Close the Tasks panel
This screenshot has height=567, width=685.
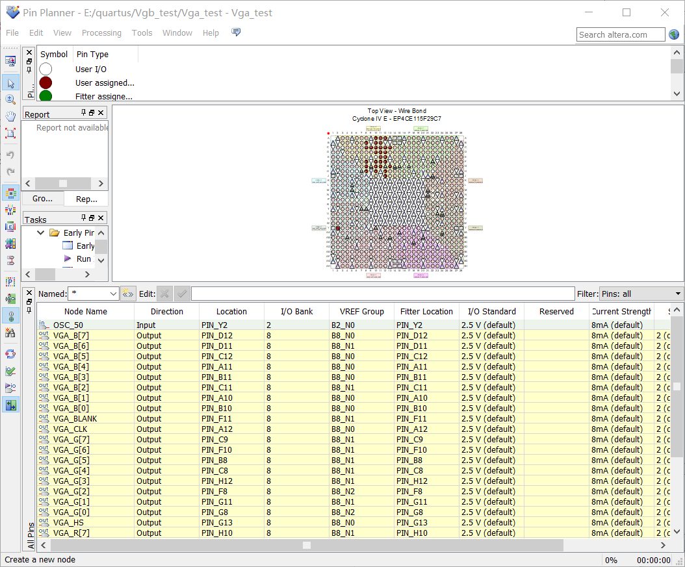[x=101, y=218]
